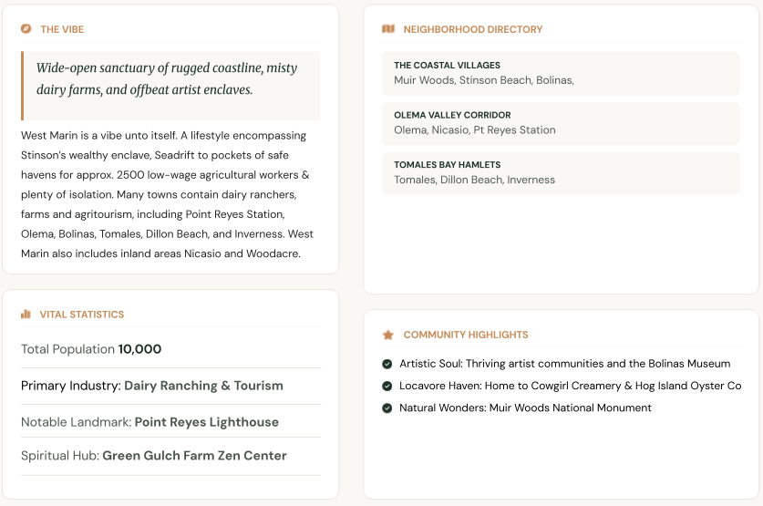Click 'Olema, Nicasio, Pt Reyes Station' text
This screenshot has height=506, width=763.
point(475,129)
